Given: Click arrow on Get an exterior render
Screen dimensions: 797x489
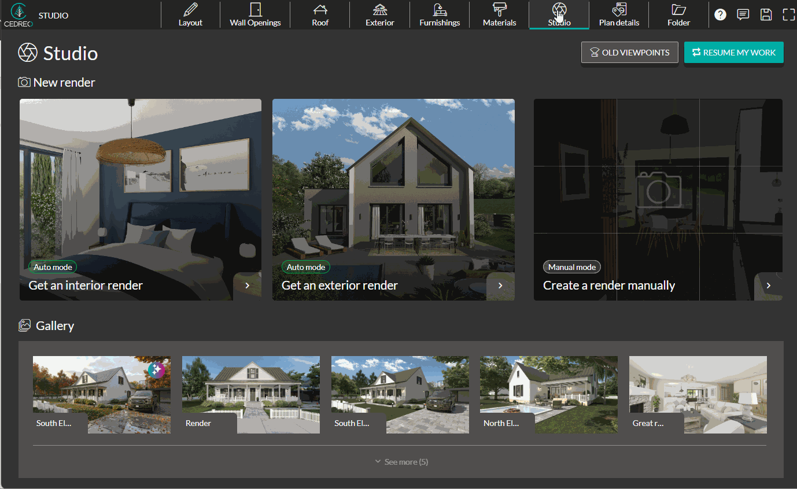Looking at the screenshot, I should (x=500, y=286).
